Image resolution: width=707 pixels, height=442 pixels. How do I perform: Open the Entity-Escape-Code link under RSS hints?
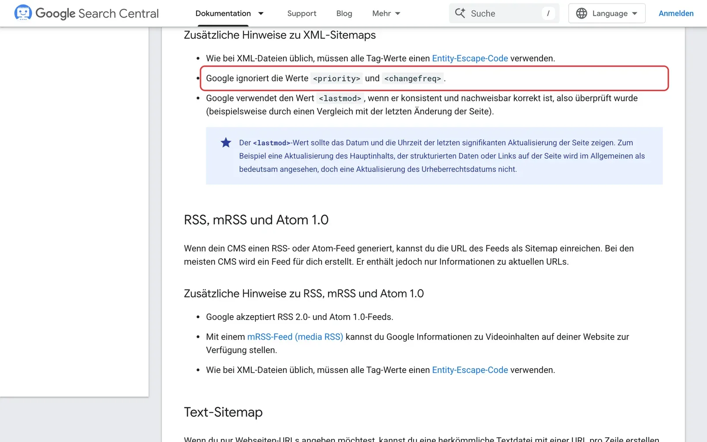coord(470,370)
